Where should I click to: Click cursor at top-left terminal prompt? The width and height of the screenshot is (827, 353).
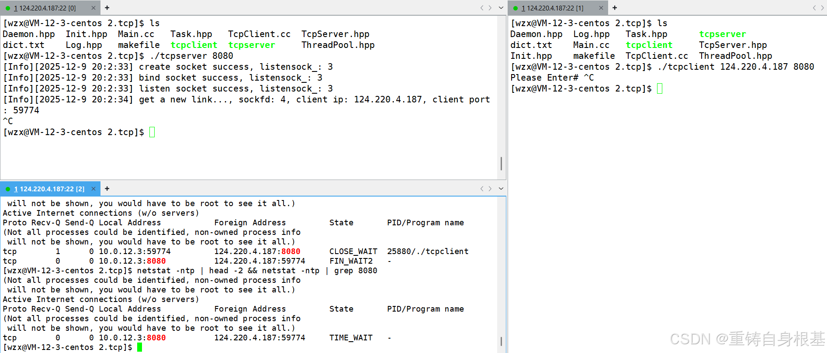(152, 132)
